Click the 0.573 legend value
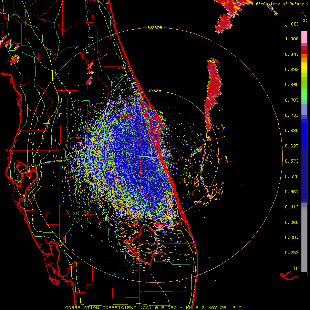 coord(292,161)
